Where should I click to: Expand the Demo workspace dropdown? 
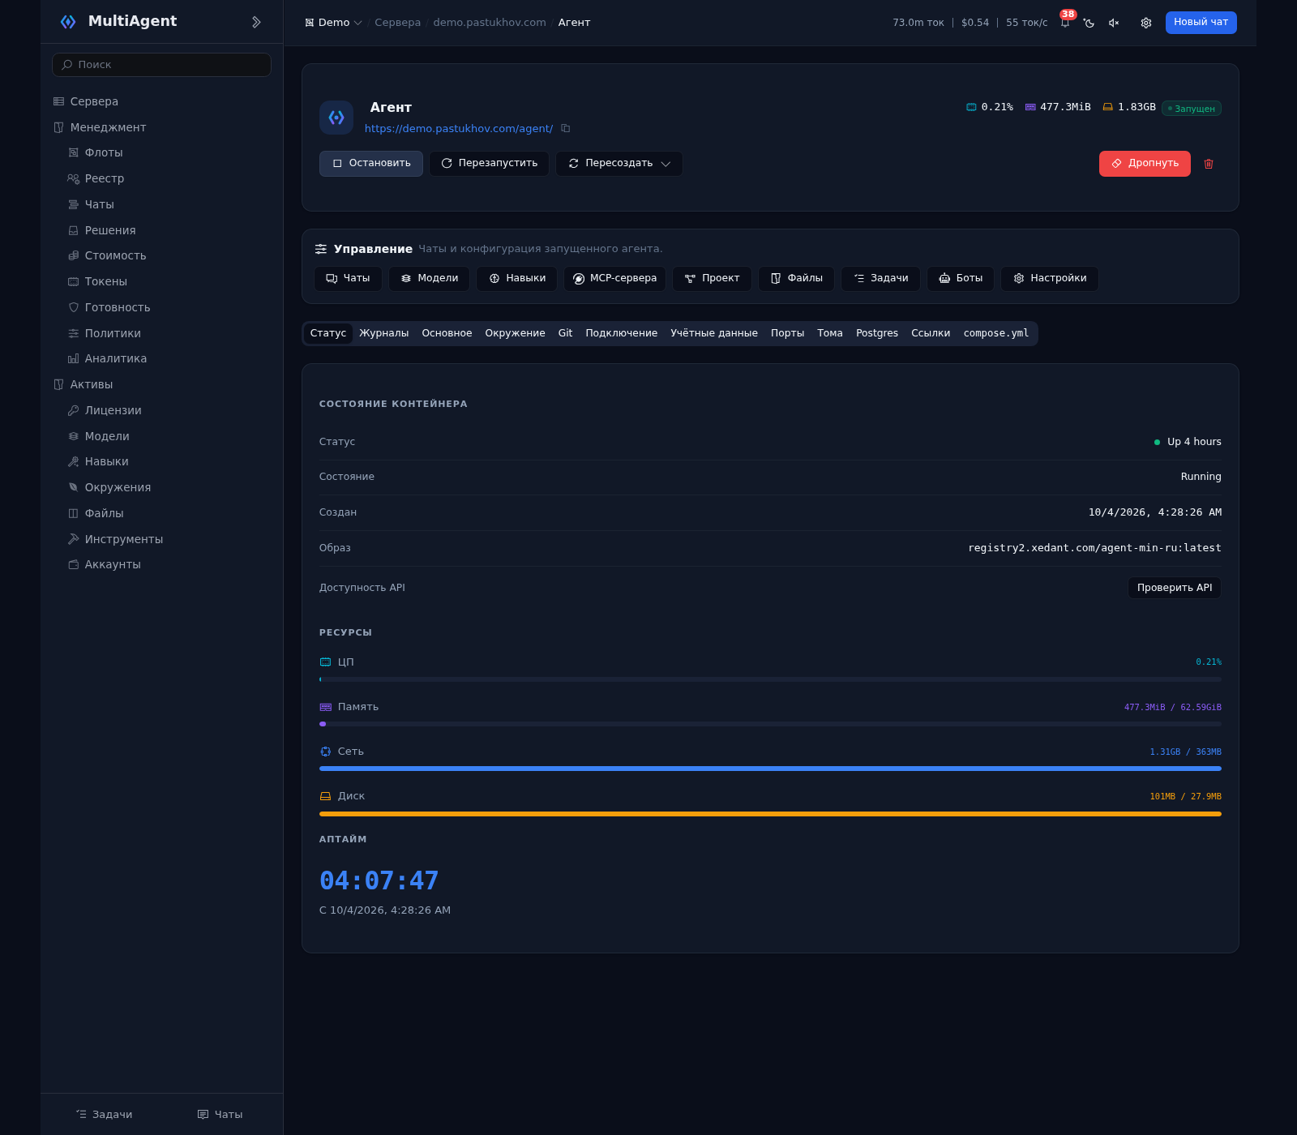[x=333, y=23]
